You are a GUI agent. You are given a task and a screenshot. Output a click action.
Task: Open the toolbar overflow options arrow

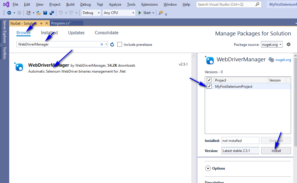pos(166,14)
